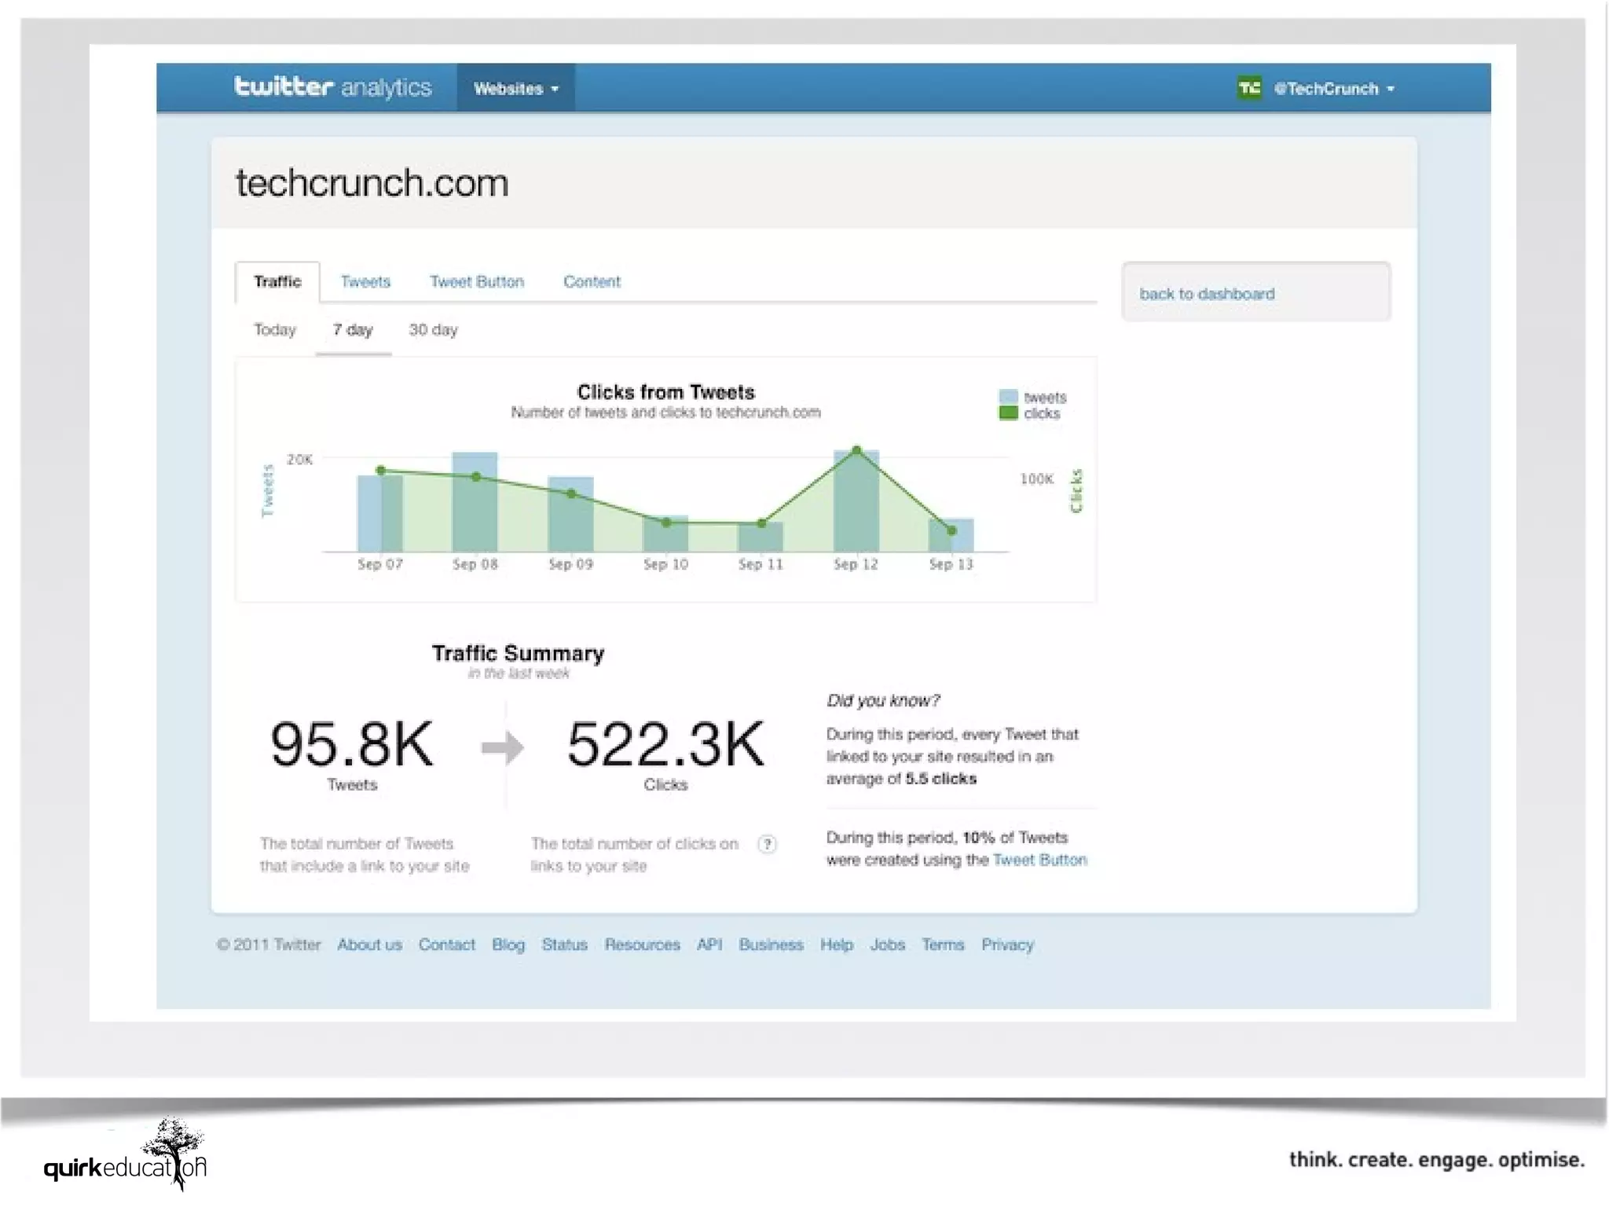This screenshot has width=1609, height=1207.
Task: Click the Sep 12 clicks data point
Action: click(856, 451)
